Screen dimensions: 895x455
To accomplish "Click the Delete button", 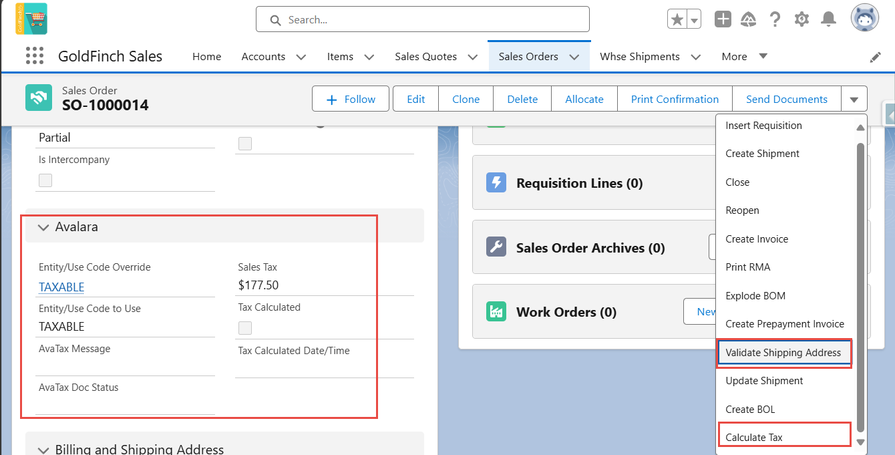I will point(522,99).
